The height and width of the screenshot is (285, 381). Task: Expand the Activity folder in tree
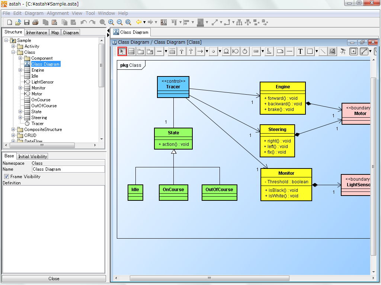point(13,46)
